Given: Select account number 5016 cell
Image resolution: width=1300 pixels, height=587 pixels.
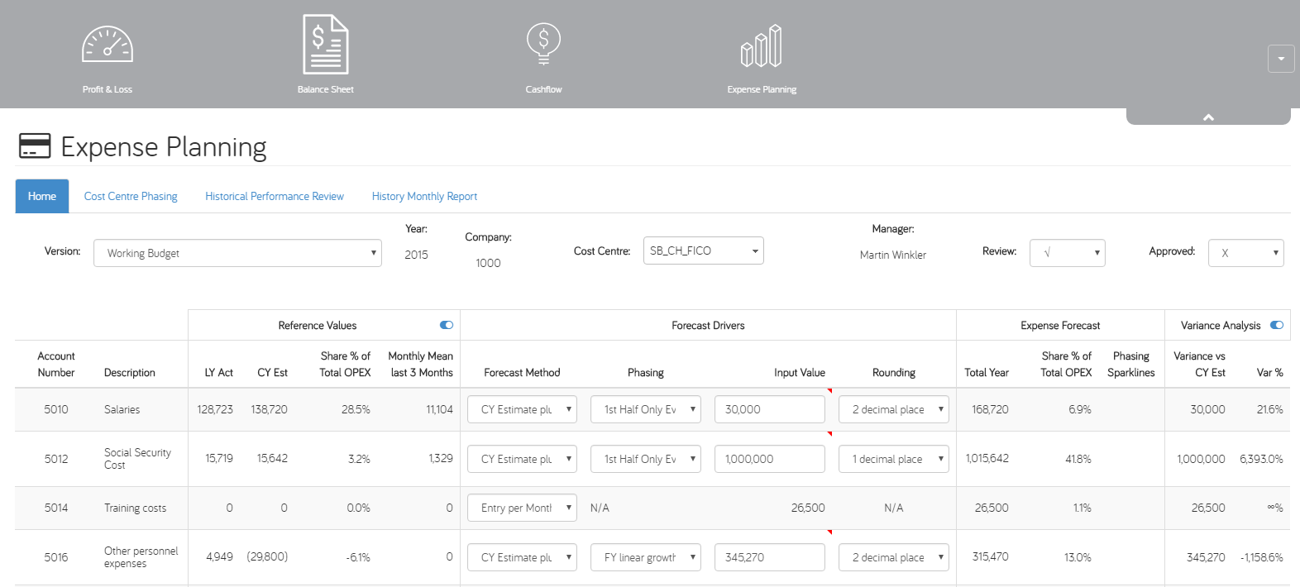Looking at the screenshot, I should tap(56, 557).
